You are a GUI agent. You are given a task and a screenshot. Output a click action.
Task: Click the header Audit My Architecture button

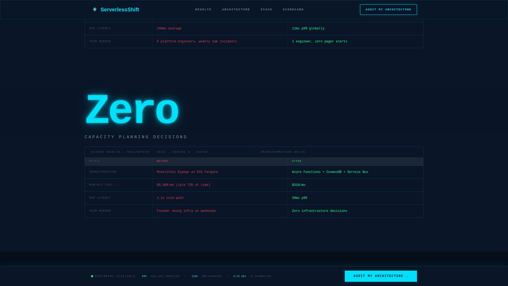tap(388, 10)
